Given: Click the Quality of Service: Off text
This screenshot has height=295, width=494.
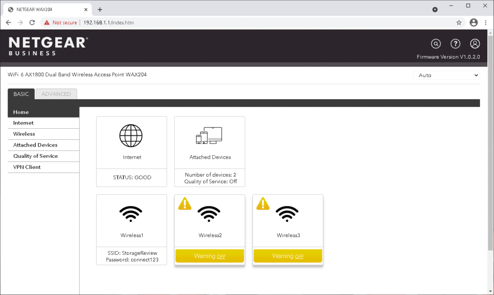Looking at the screenshot, I should click(x=210, y=181).
